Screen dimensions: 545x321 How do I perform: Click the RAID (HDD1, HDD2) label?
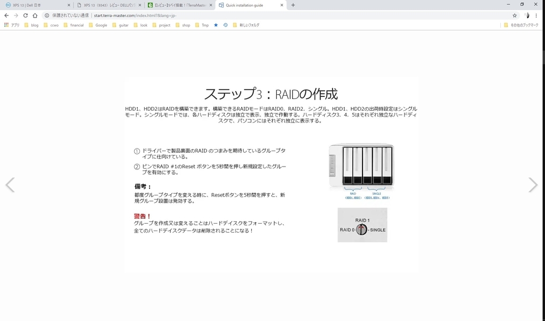point(353,195)
